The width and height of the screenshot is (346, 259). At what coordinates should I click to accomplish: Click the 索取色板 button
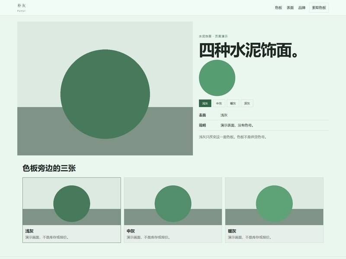[x=319, y=8]
